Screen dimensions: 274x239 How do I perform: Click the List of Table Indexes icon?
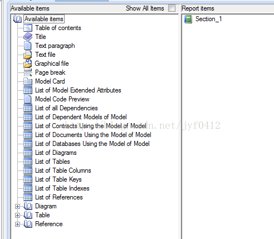(x=28, y=188)
